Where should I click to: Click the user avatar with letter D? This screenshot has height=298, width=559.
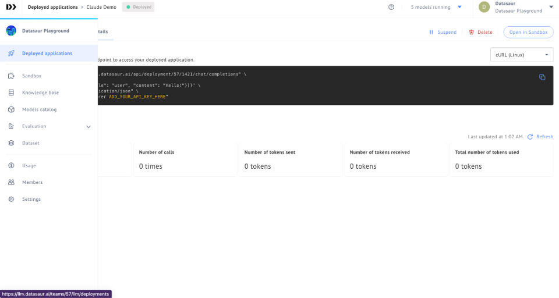coord(484,7)
